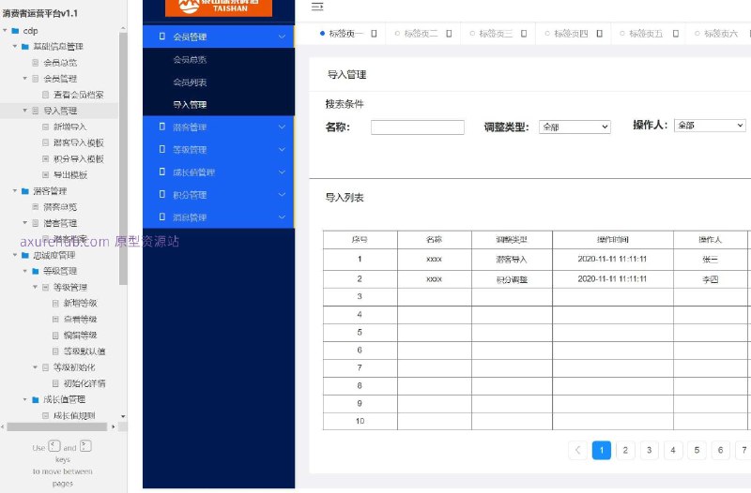Go to pagination page 6
The width and height of the screenshot is (751, 493).
click(720, 450)
